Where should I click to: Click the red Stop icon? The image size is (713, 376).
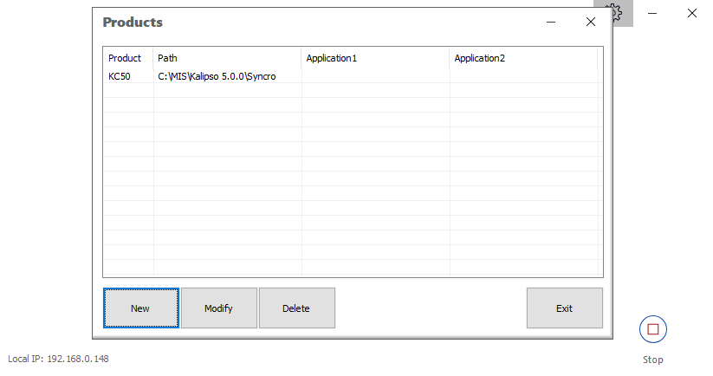[x=652, y=329]
